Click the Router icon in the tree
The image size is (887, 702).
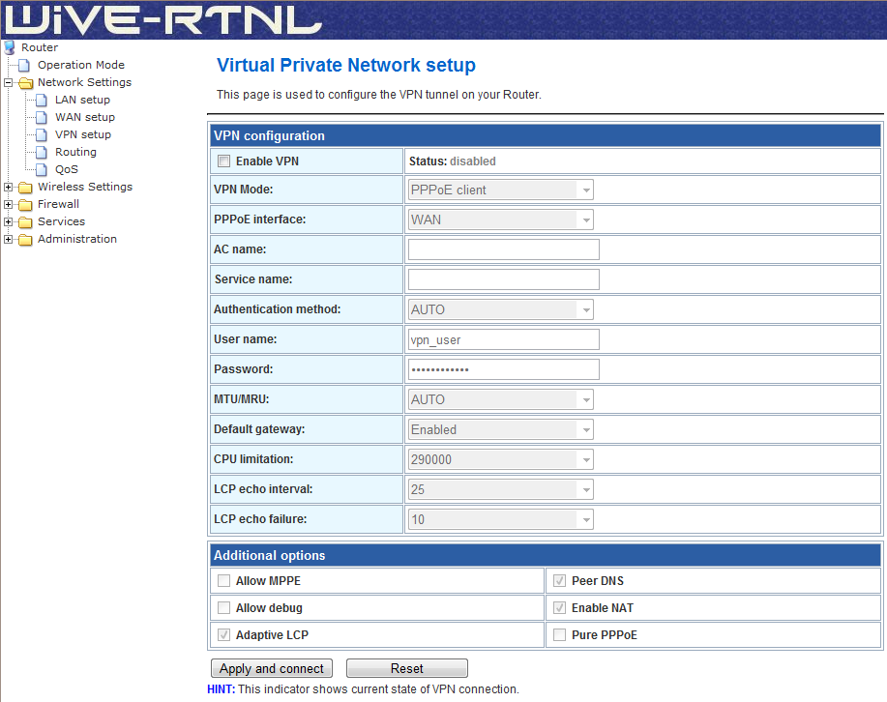click(x=10, y=47)
